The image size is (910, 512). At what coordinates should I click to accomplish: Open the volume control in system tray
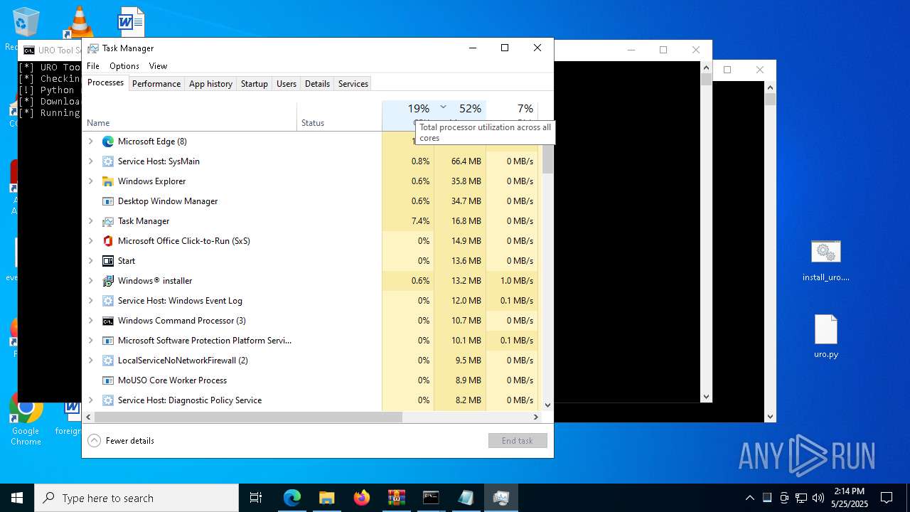[x=818, y=498]
